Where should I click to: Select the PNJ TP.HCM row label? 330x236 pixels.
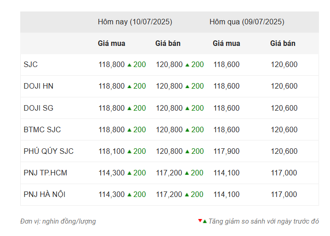pos(46,173)
